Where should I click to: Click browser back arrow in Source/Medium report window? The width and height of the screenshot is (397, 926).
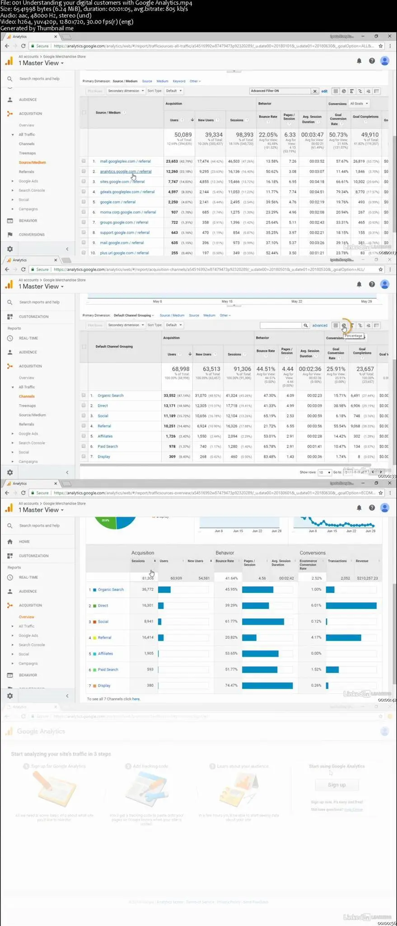coord(7,46)
